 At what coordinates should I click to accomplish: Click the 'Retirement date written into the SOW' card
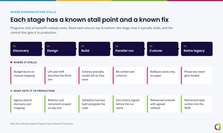click(x=197, y=104)
